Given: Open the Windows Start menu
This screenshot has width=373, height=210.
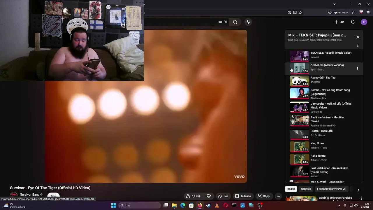Looking at the screenshot, I should point(113,205).
